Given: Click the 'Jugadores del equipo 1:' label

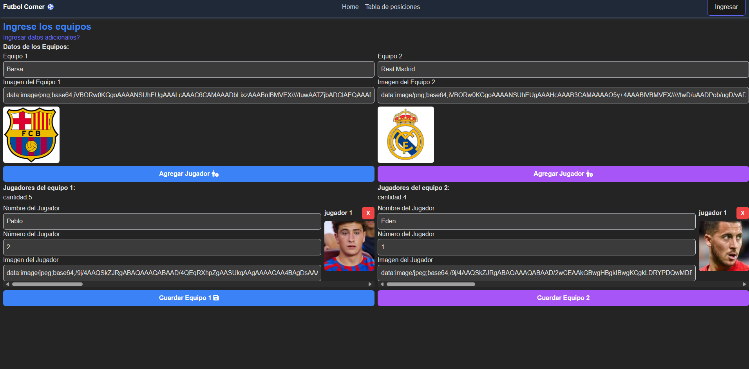Looking at the screenshot, I should [39, 188].
